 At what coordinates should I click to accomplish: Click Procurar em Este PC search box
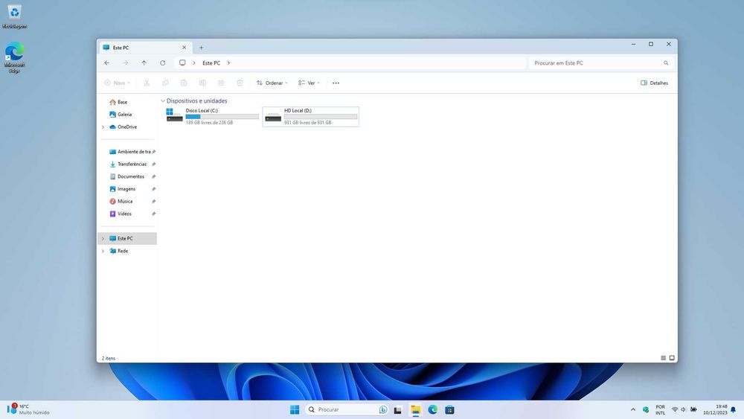coord(600,63)
